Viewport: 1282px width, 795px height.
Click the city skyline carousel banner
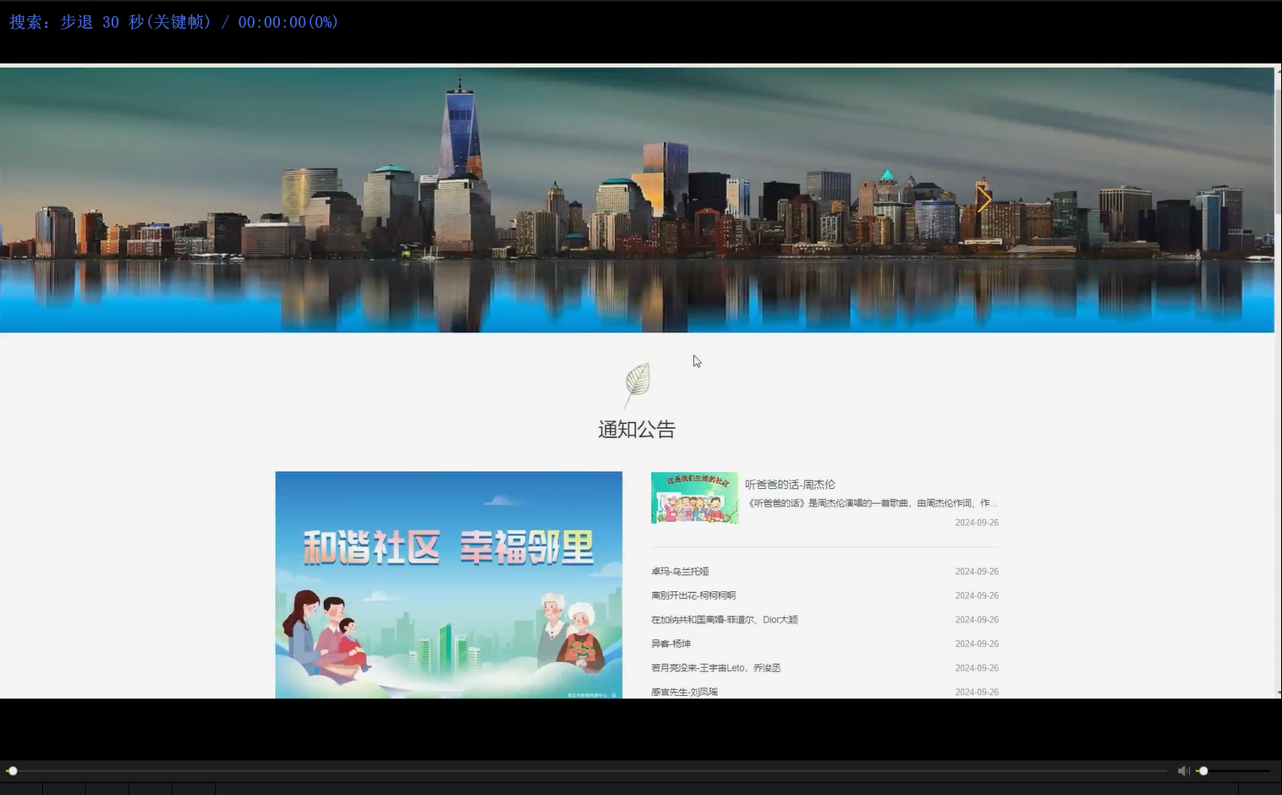coord(637,200)
